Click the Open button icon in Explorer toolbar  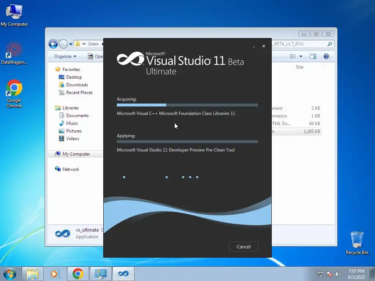coord(90,56)
